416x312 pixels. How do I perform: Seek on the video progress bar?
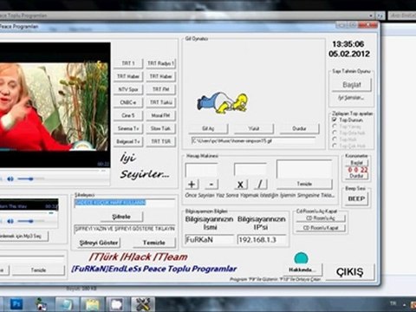click(x=52, y=171)
